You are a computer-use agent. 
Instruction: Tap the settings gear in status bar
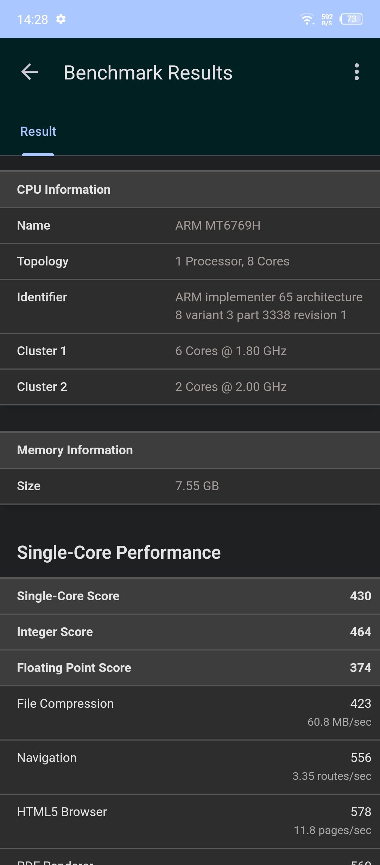pyautogui.click(x=61, y=19)
